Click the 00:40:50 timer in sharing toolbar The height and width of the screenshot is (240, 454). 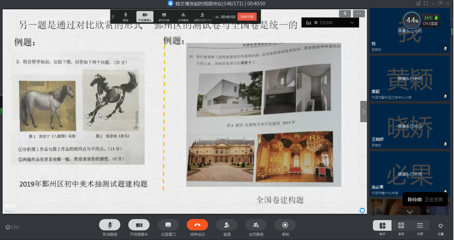pos(228,17)
